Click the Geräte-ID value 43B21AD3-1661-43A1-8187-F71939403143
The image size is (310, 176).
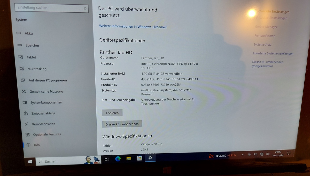(x=169, y=79)
